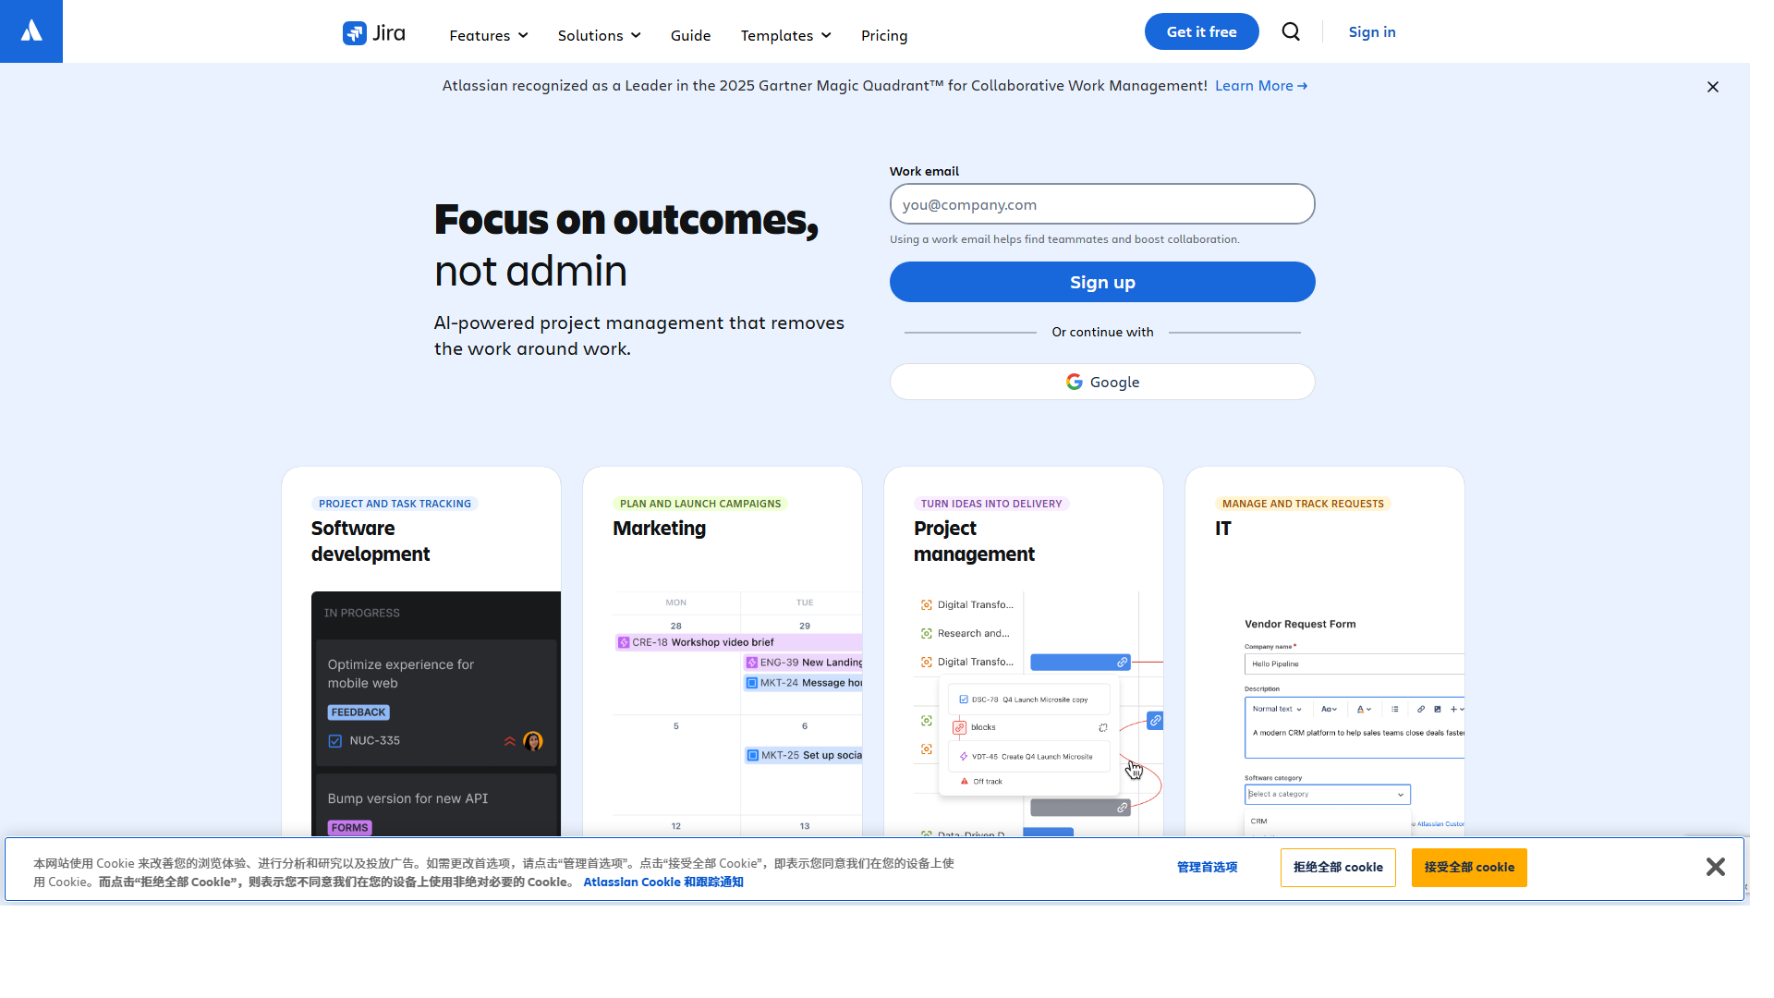Go to the Guide menu item
This screenshot has width=1774, height=998.
[x=690, y=35]
